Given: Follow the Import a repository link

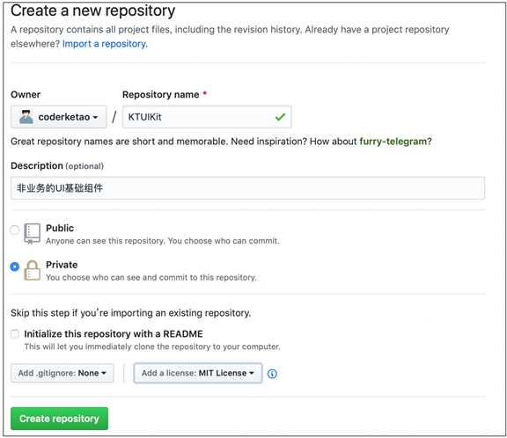Looking at the screenshot, I should (x=105, y=44).
